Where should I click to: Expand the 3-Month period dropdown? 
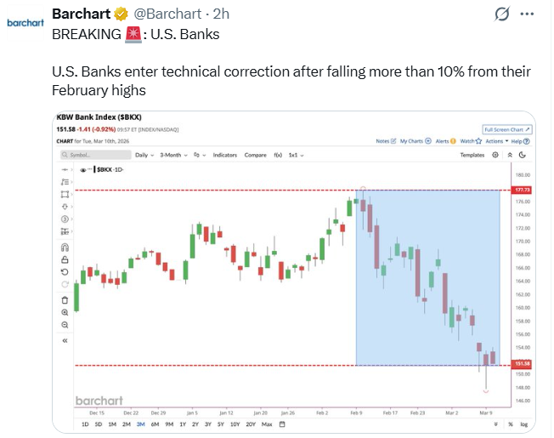pyautogui.click(x=175, y=156)
